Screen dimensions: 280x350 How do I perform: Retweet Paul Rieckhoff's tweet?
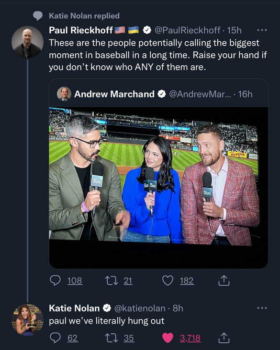tap(112, 280)
